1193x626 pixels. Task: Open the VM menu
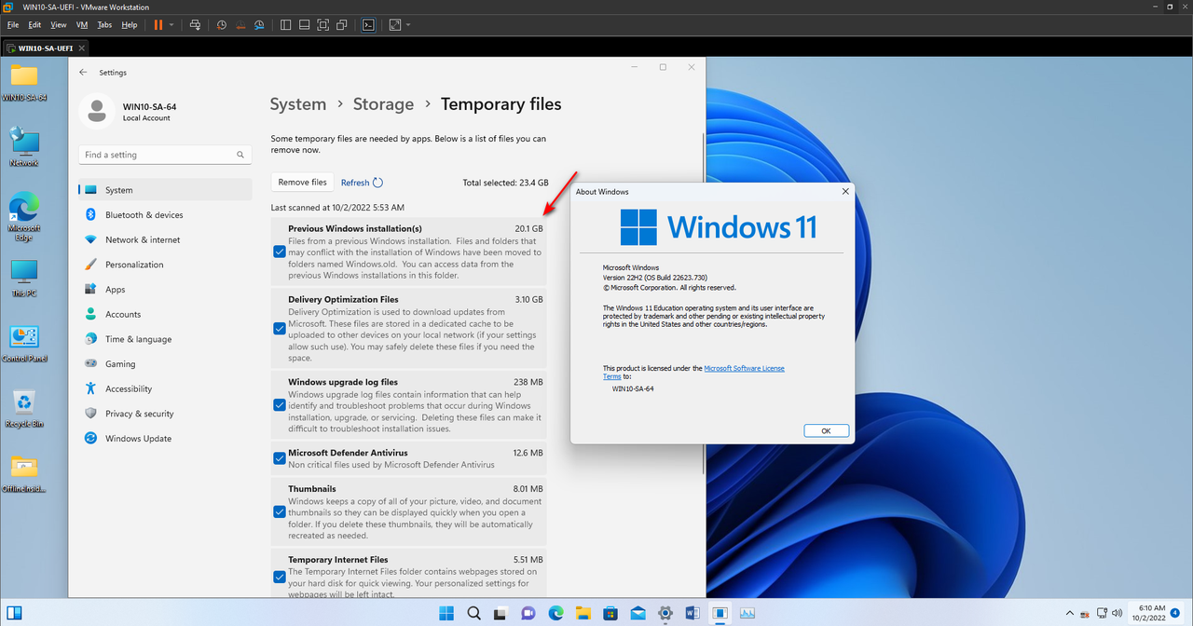point(82,24)
